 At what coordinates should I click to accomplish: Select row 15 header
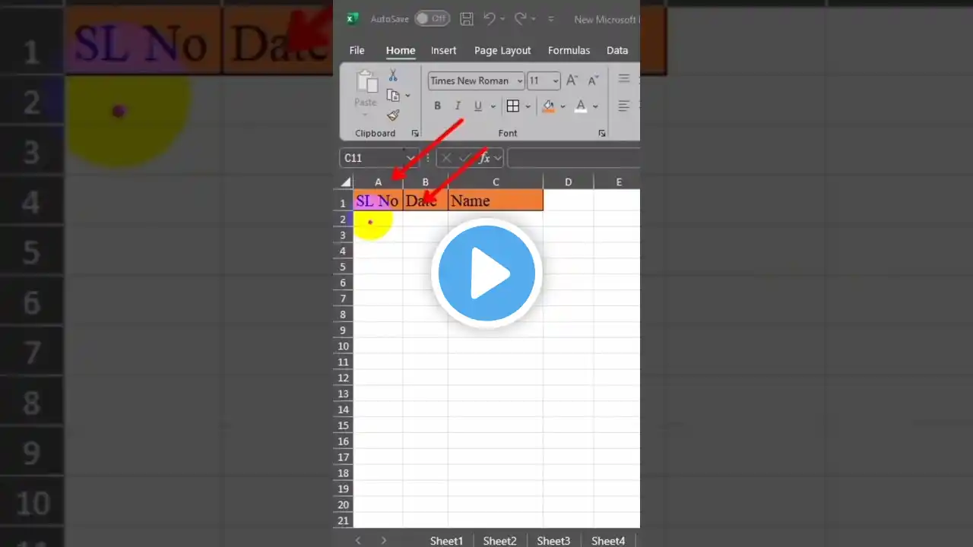(x=343, y=425)
